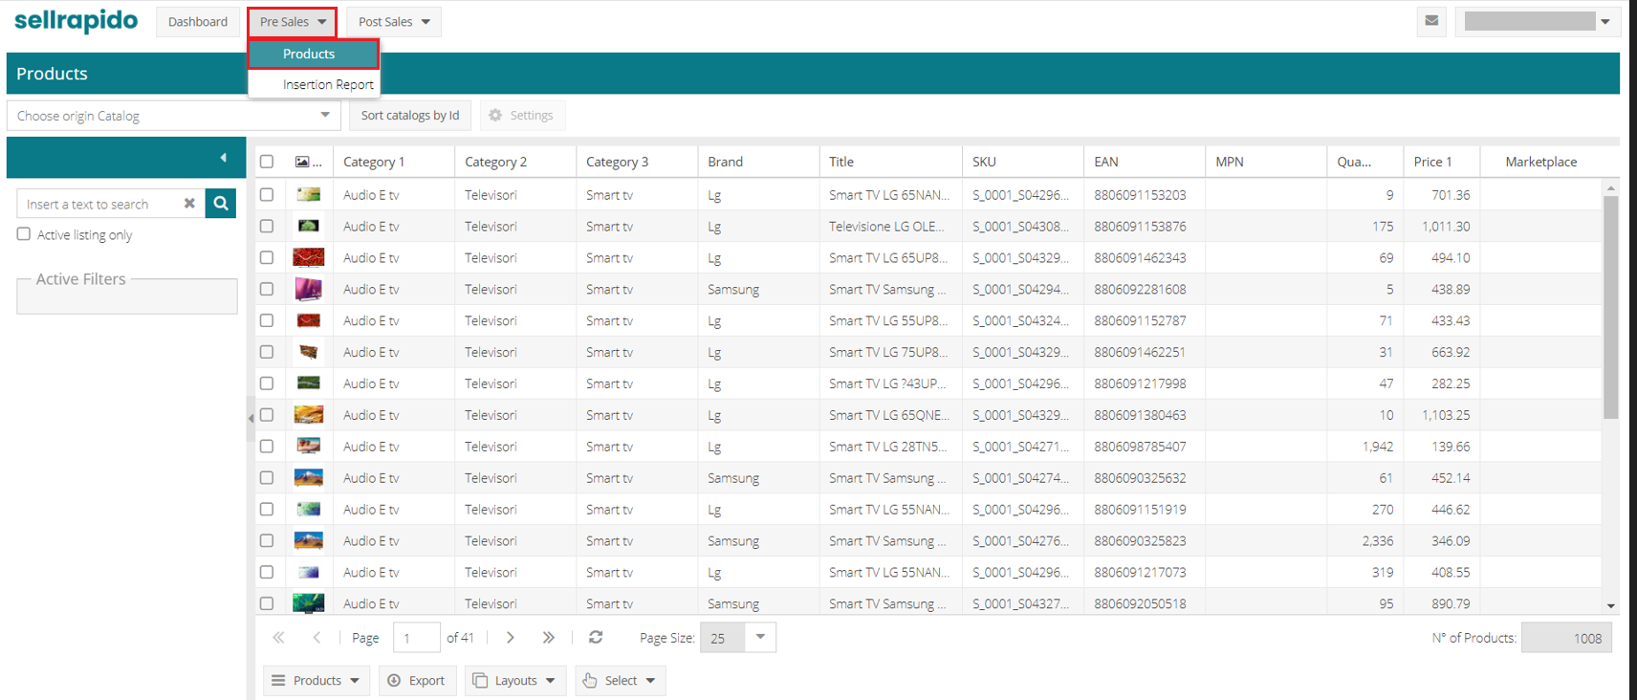Tick checkbox for Smart TV LG 65NAN row
The image size is (1637, 700).
(x=267, y=194)
